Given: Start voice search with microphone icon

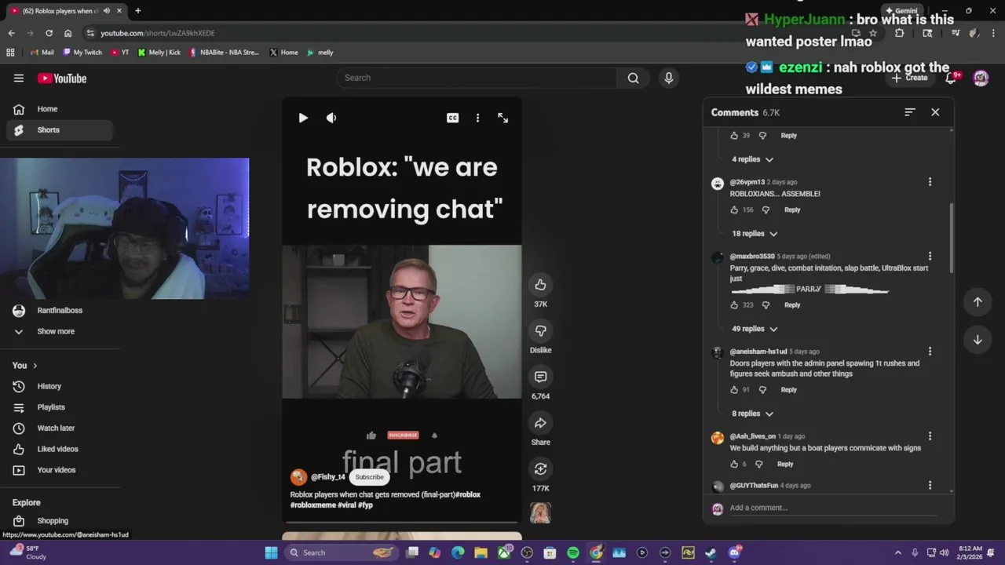Looking at the screenshot, I should coord(669,78).
